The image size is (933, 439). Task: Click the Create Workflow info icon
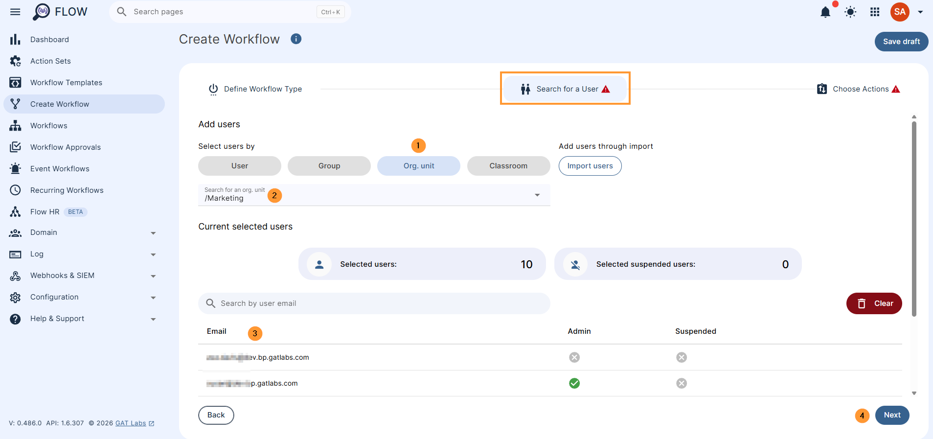point(296,39)
